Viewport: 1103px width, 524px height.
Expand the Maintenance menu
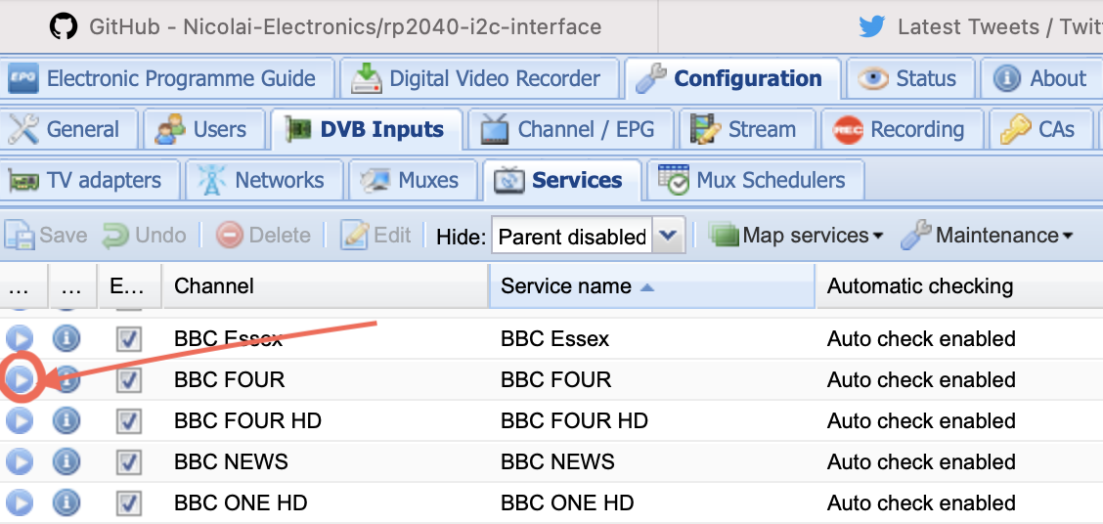point(988,236)
